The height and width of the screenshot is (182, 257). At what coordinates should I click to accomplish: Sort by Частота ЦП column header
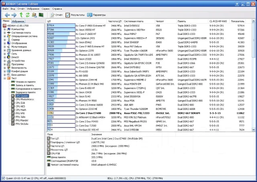pyautogui.click(x=115, y=21)
